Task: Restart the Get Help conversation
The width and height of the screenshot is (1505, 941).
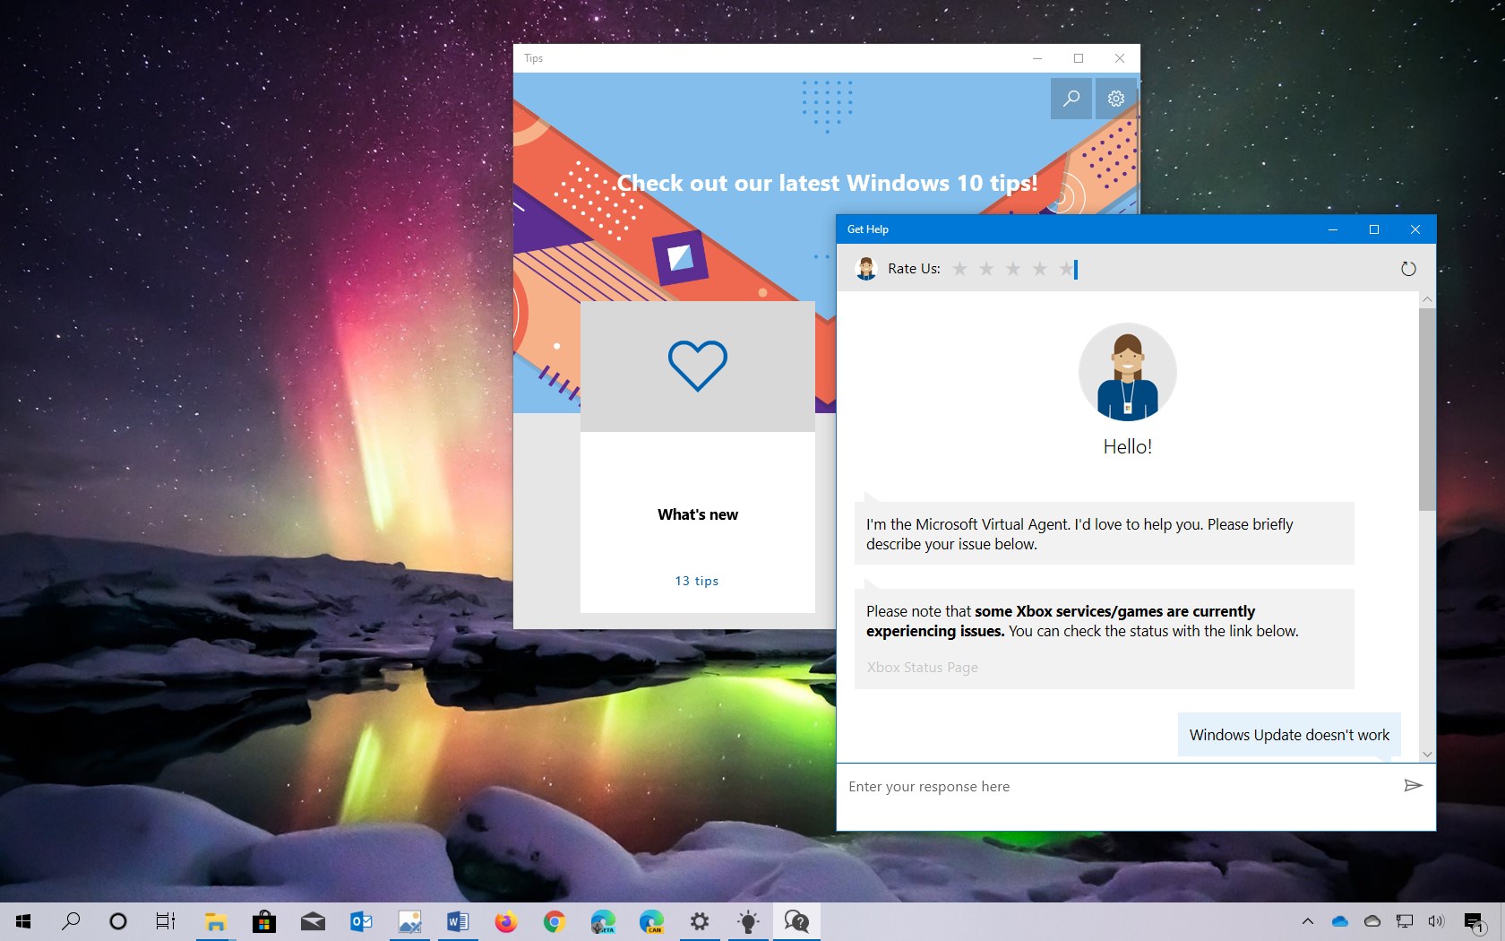Action: (x=1408, y=269)
